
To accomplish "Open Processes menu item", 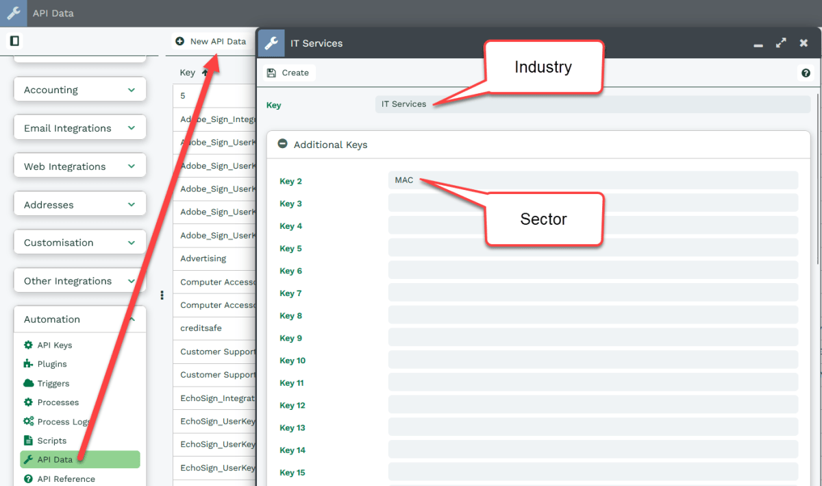I will click(58, 402).
